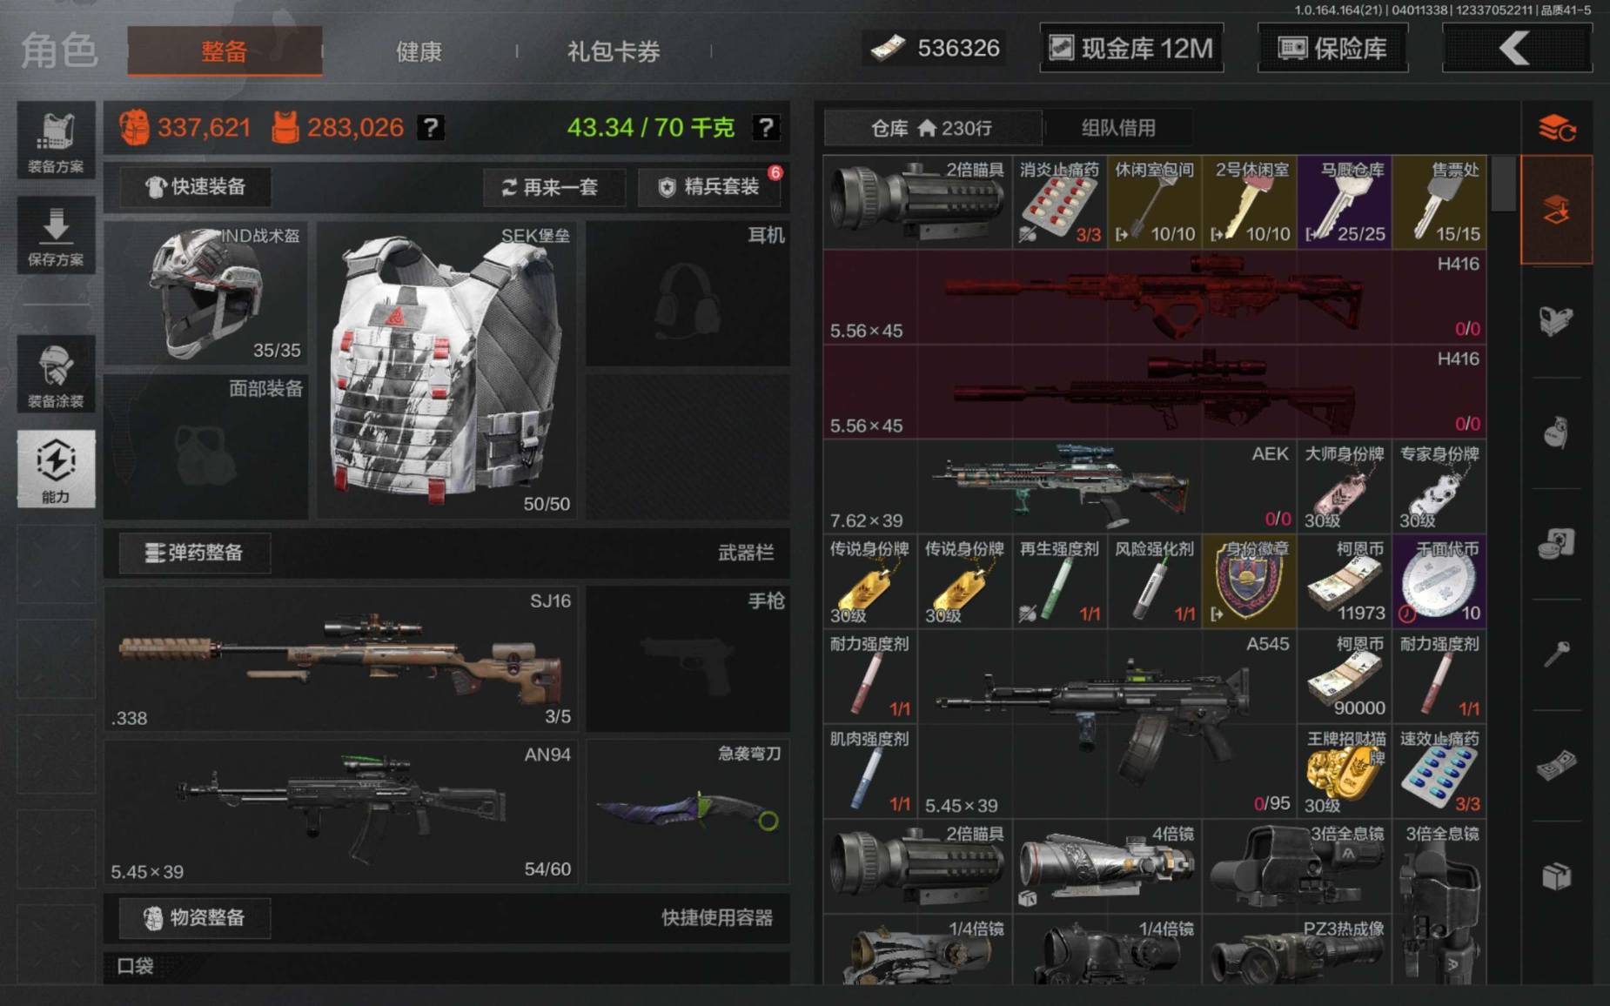The height and width of the screenshot is (1006, 1610).
Task: Select the all-items category filter icon
Action: [1557, 210]
